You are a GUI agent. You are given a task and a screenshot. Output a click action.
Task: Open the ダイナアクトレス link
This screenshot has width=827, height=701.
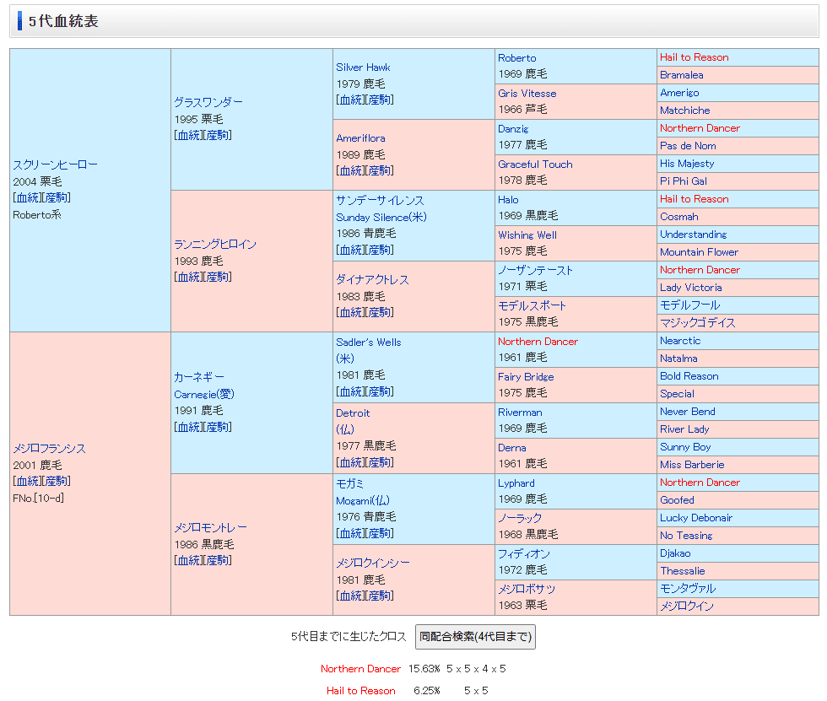tap(372, 280)
